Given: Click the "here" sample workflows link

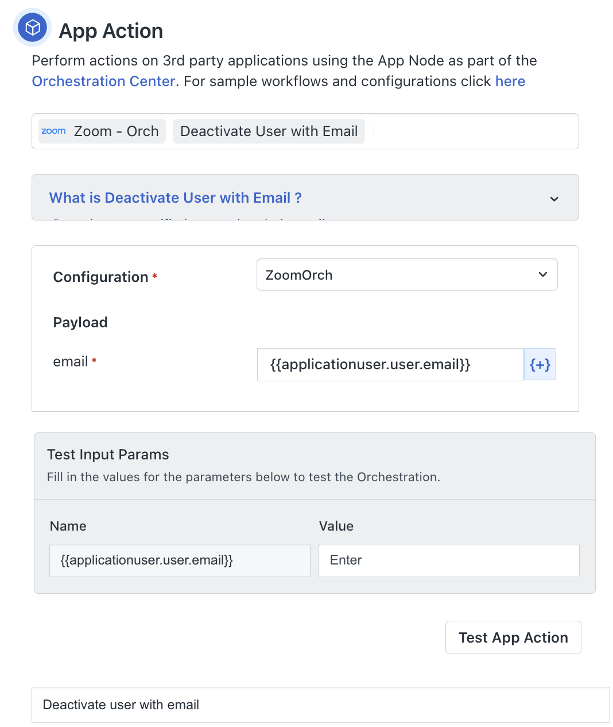Looking at the screenshot, I should pyautogui.click(x=510, y=81).
